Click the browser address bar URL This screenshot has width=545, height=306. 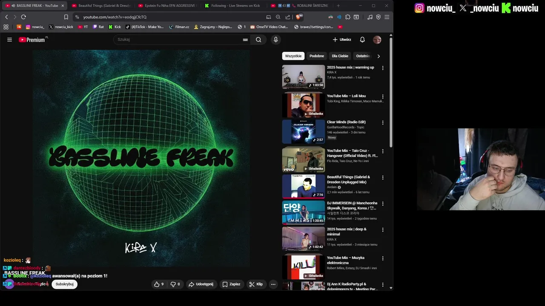[x=115, y=17]
